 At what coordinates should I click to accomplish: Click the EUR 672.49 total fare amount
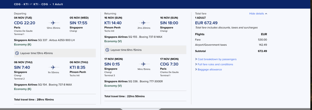click(206, 23)
